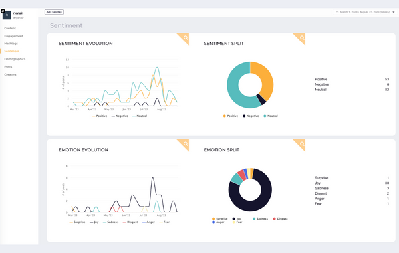Viewport: 399px width, 253px height.
Task: Open Demographics from the sidebar
Action: click(x=15, y=59)
